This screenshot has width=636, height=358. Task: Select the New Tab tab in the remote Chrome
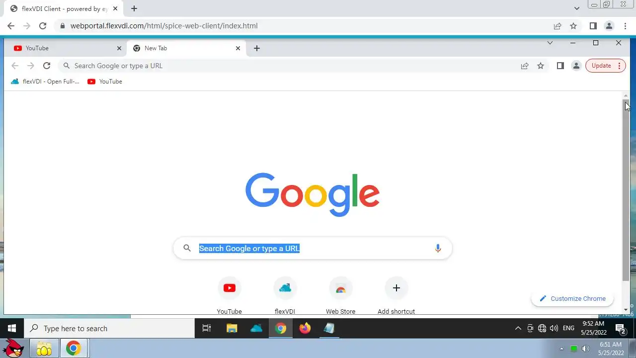(x=186, y=48)
